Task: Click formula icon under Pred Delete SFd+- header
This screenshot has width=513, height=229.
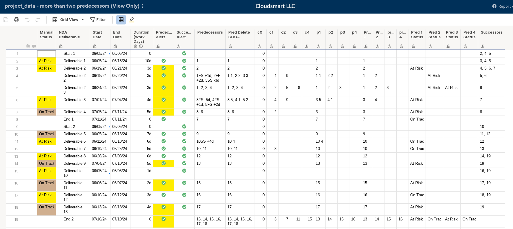Action: click(230, 46)
